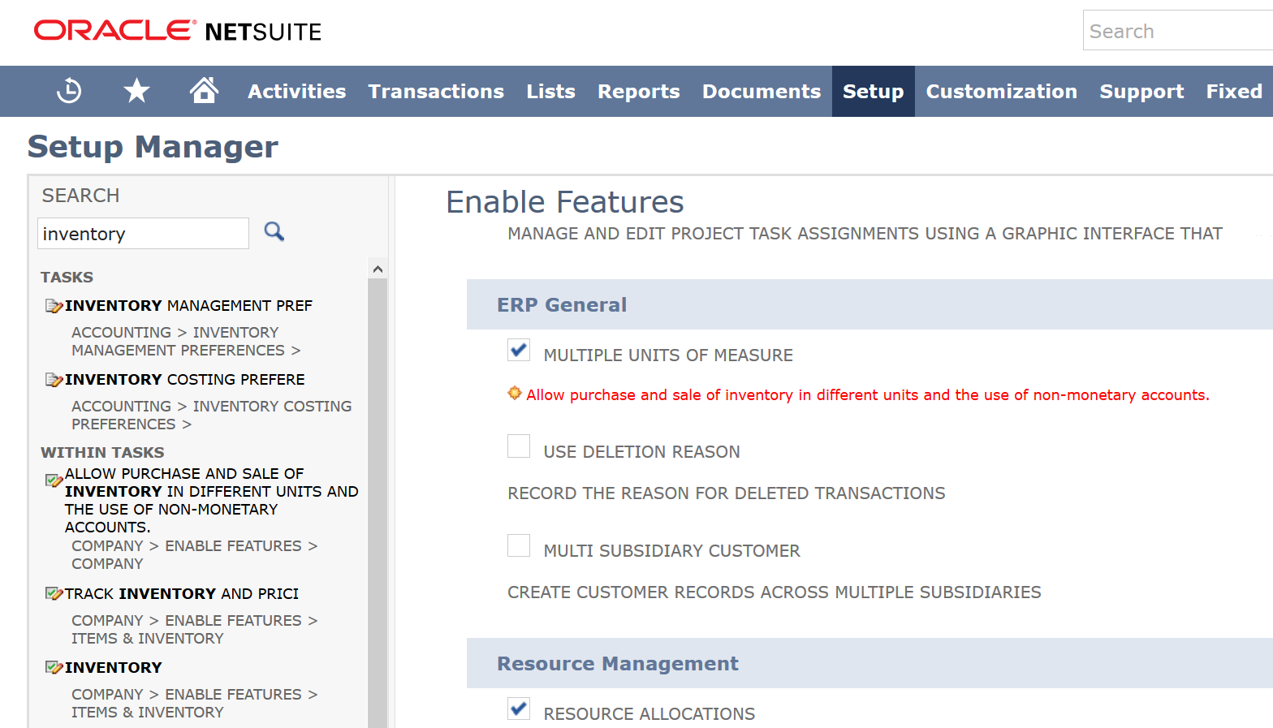The height and width of the screenshot is (728, 1273).
Task: Uncheck Multiple Units of Measure
Action: [519, 350]
